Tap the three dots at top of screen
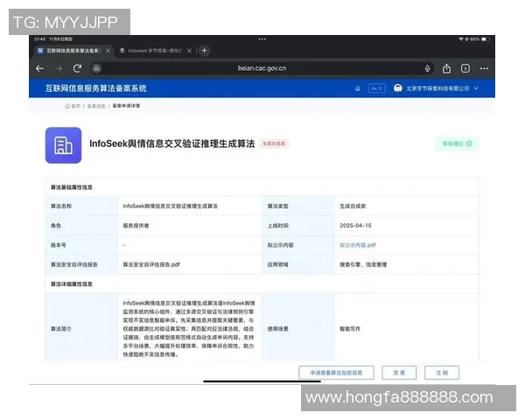The image size is (525, 420). pos(262,39)
